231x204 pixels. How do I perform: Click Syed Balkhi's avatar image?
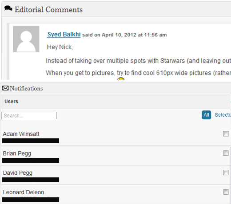tap(26, 39)
